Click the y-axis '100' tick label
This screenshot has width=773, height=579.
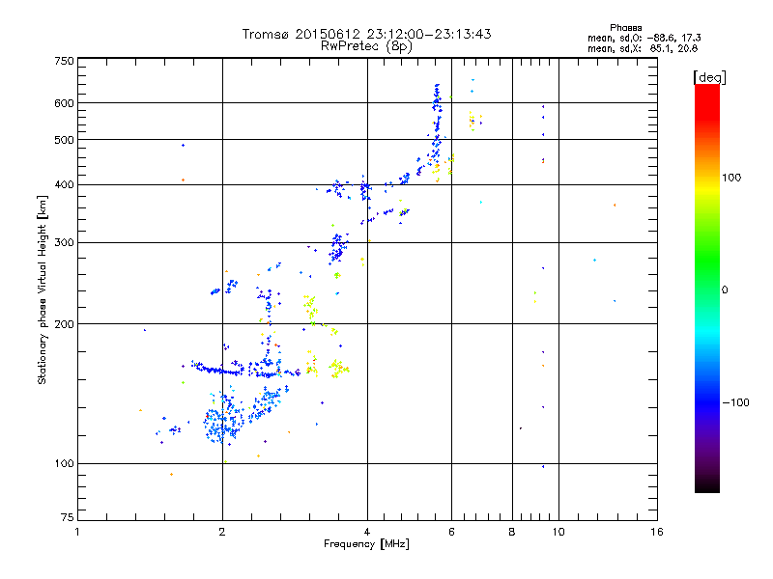click(x=64, y=464)
